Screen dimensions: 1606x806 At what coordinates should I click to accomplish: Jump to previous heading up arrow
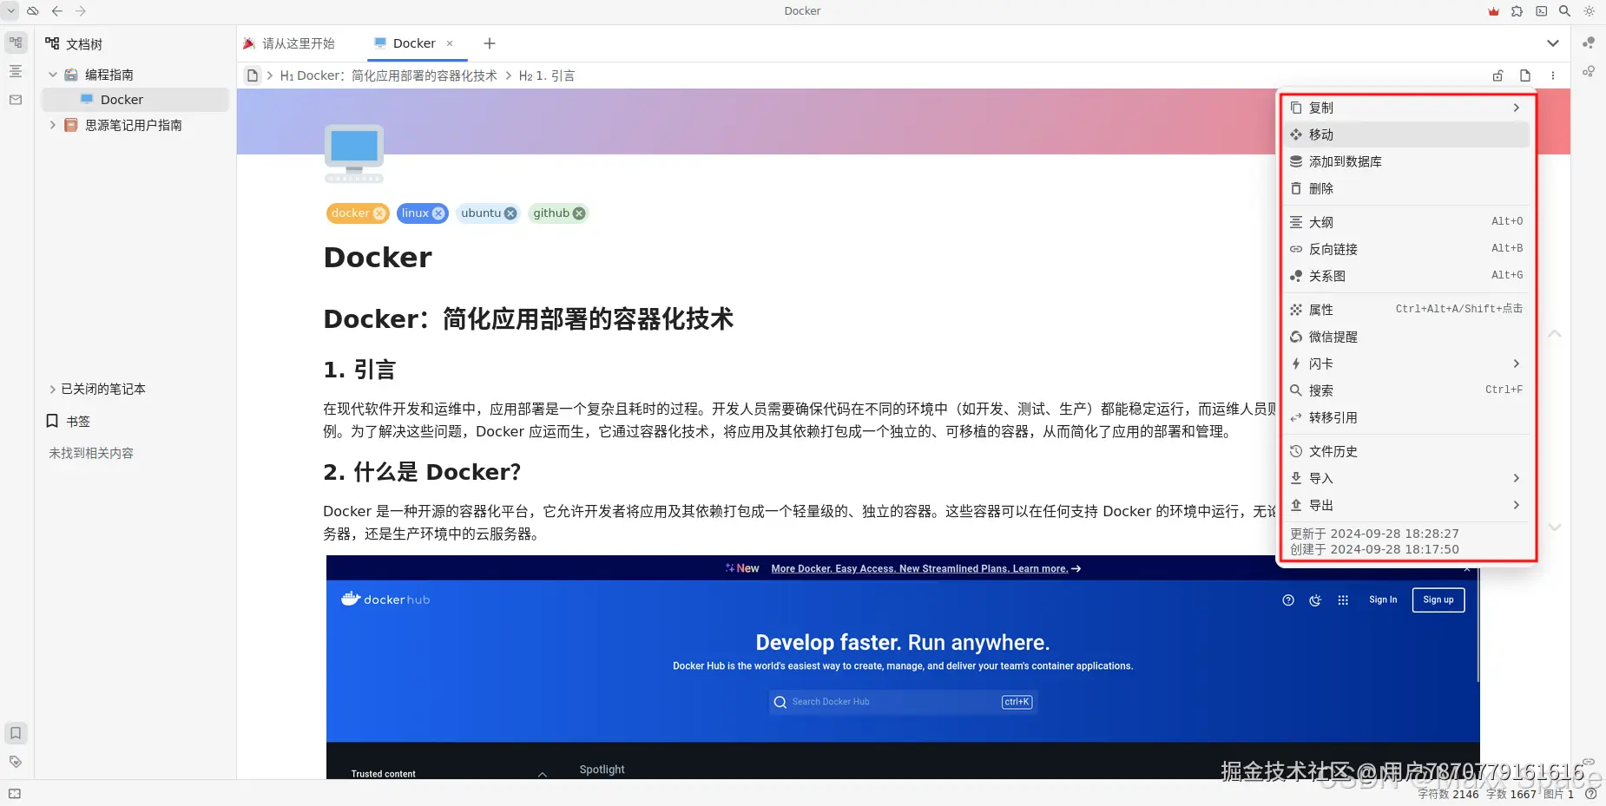pyautogui.click(x=1555, y=334)
